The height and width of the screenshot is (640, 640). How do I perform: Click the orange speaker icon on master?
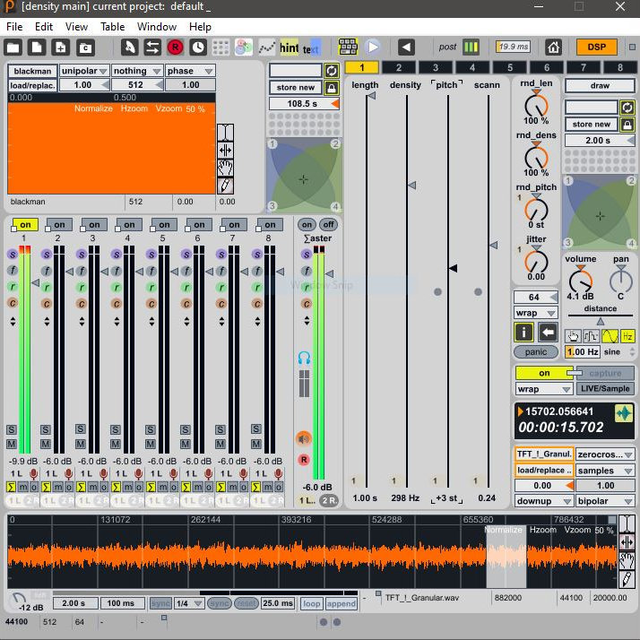pyautogui.click(x=304, y=438)
